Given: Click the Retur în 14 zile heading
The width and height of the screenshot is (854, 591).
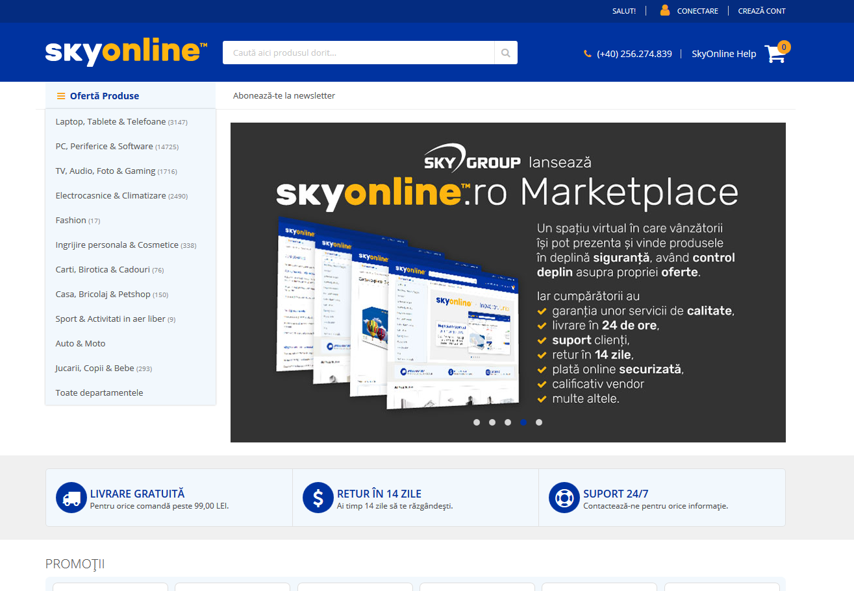Looking at the screenshot, I should click(x=379, y=494).
